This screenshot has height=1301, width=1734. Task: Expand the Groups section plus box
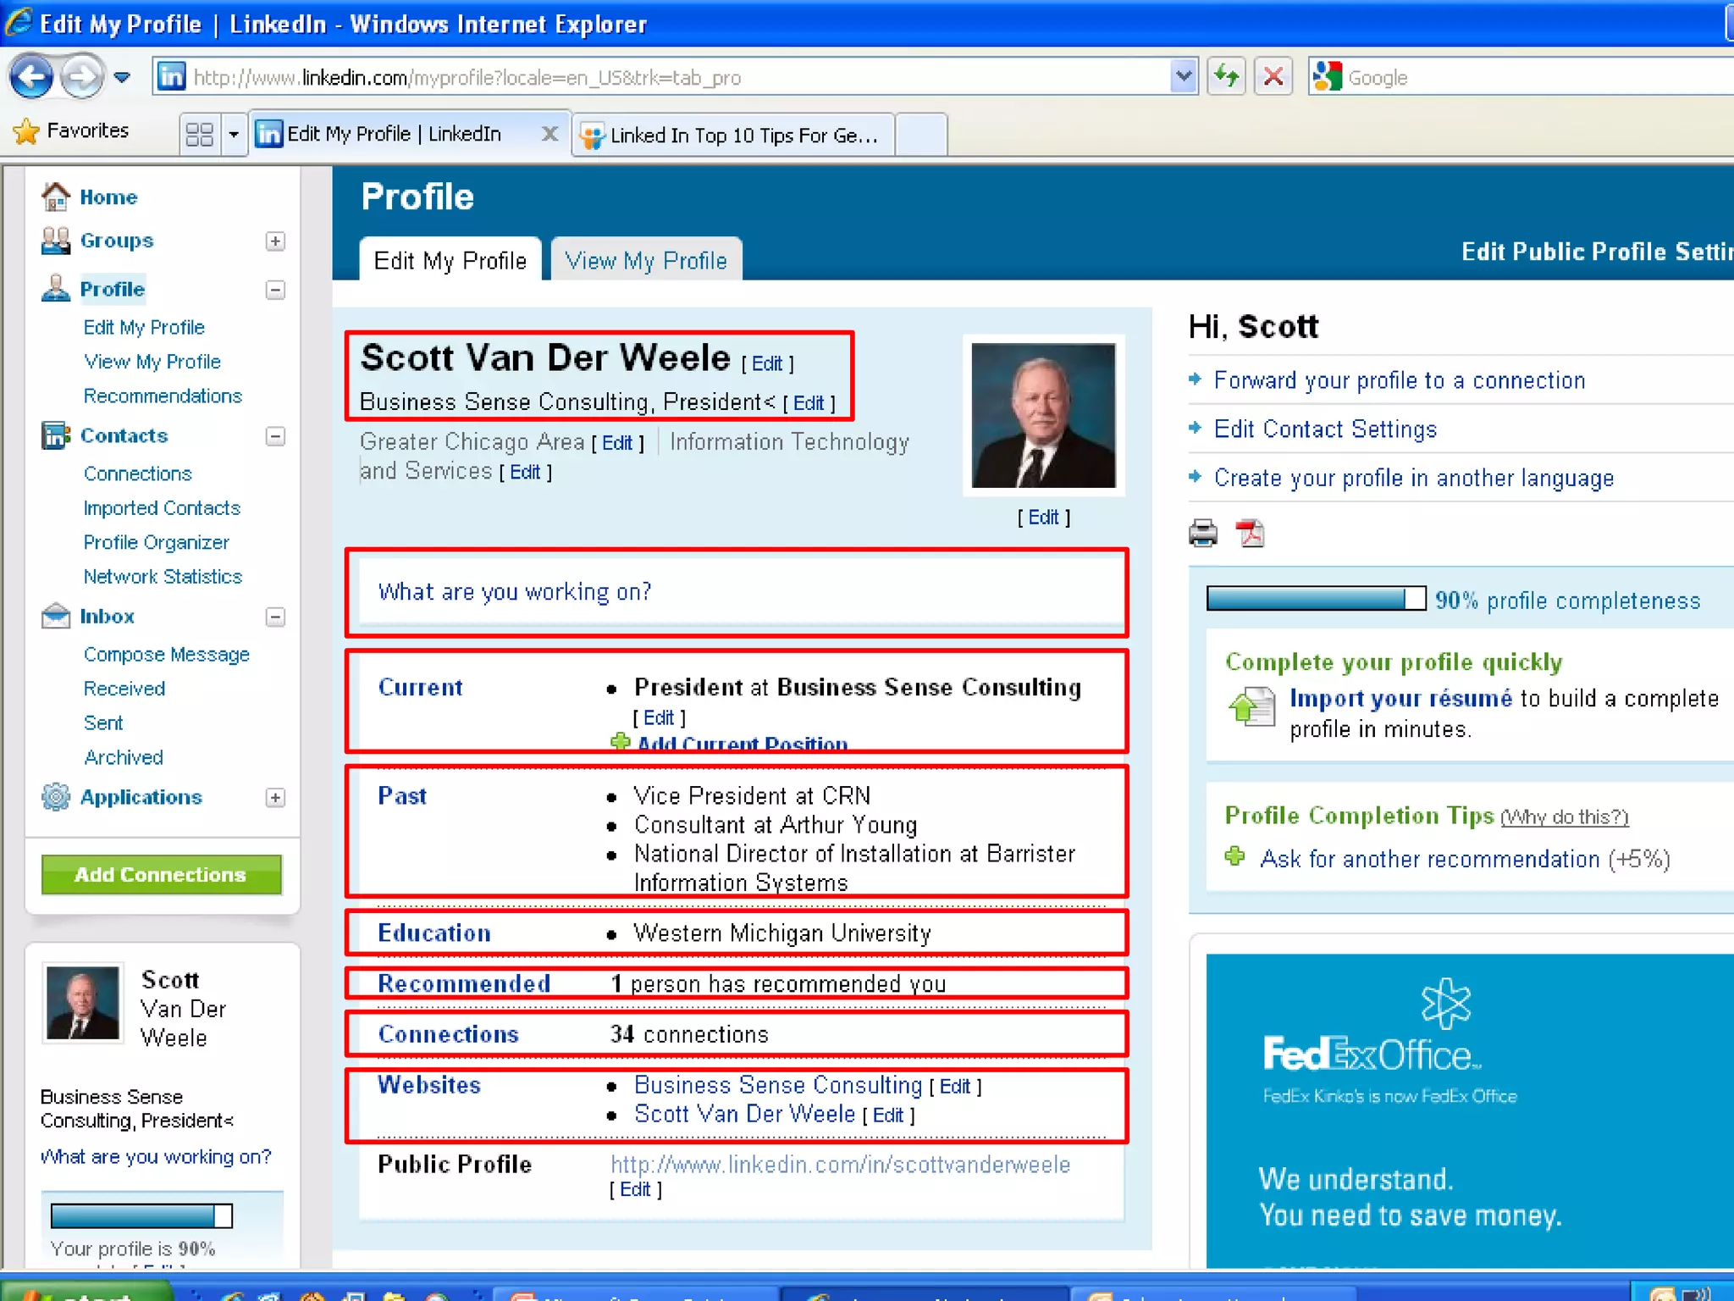(275, 241)
